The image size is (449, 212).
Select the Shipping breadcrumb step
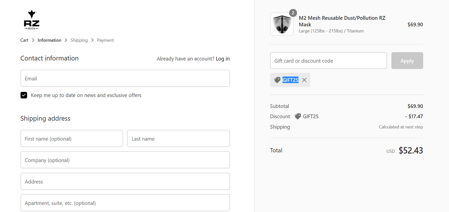79,40
